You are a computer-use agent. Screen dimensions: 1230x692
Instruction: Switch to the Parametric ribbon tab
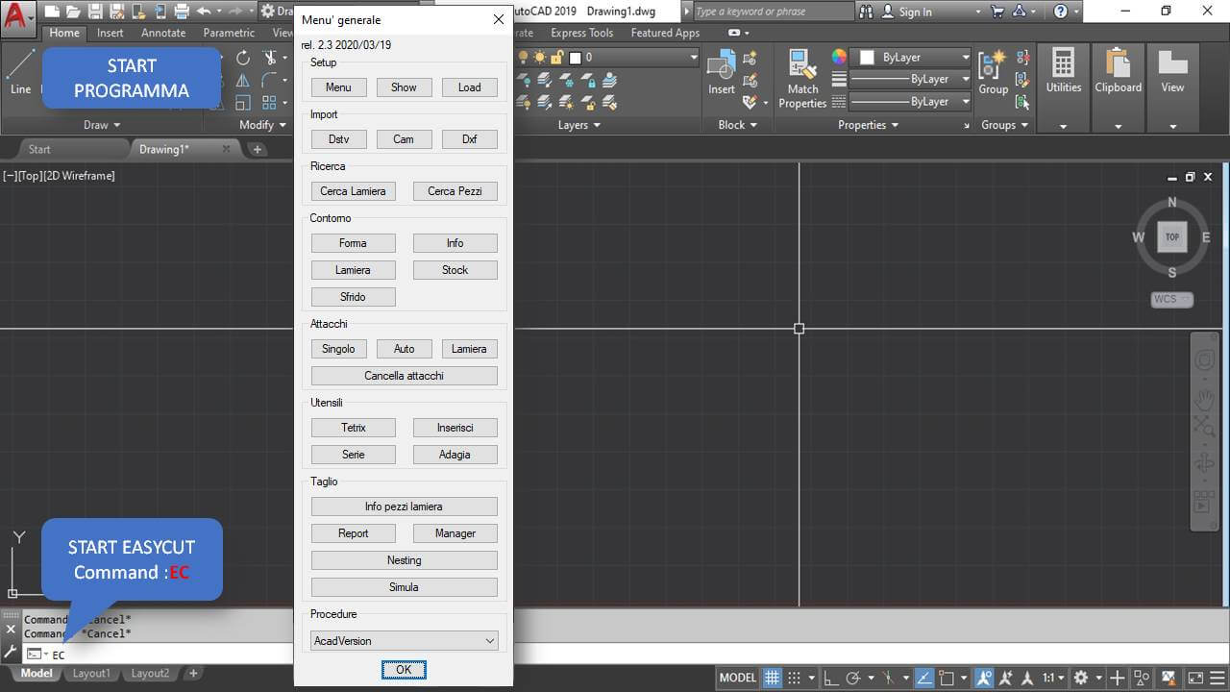click(x=229, y=33)
